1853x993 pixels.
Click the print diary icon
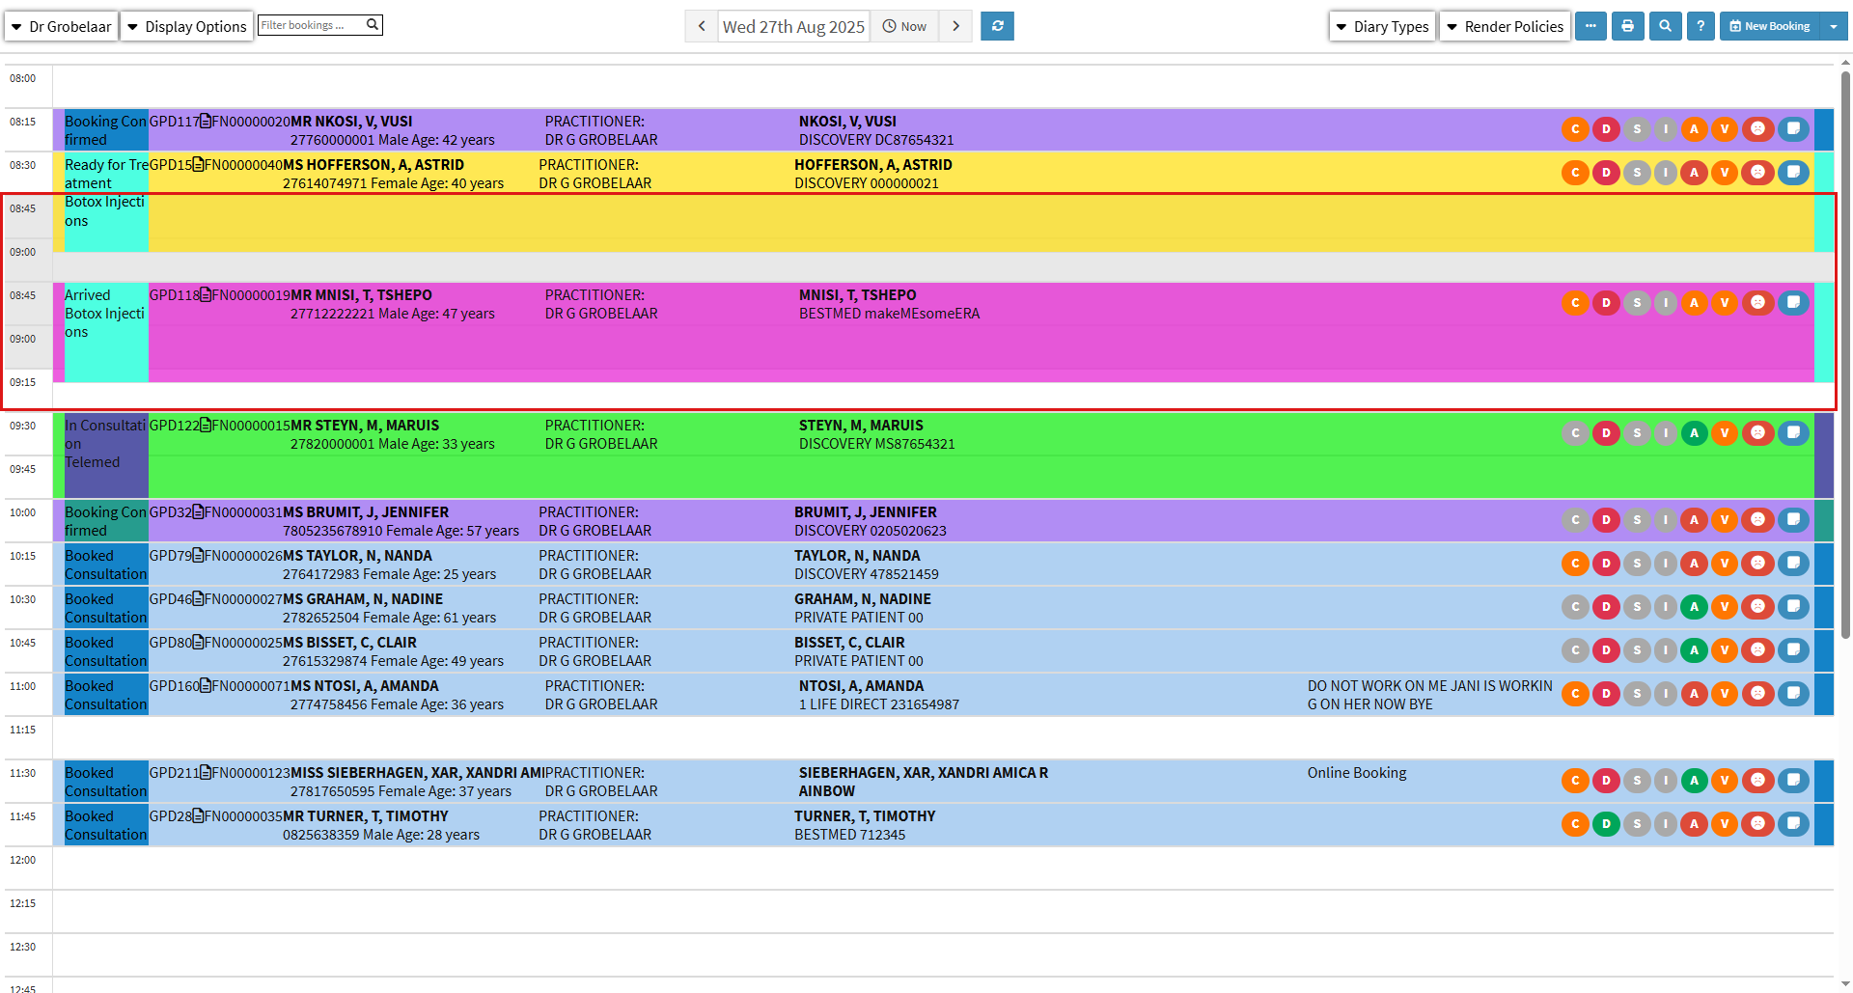tap(1627, 26)
